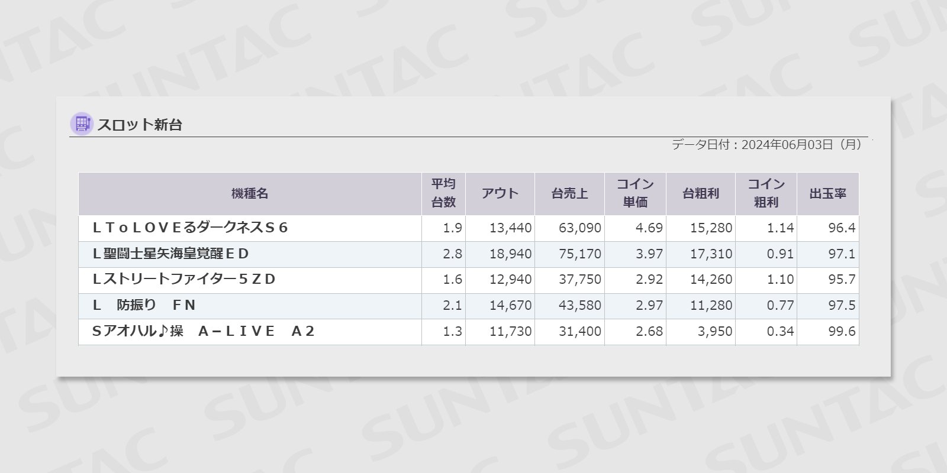This screenshot has width=947, height=473.
Task: Select the ＬＴｏＬＯＶＥるダークネスＳ６ row name
Action: coord(190,228)
